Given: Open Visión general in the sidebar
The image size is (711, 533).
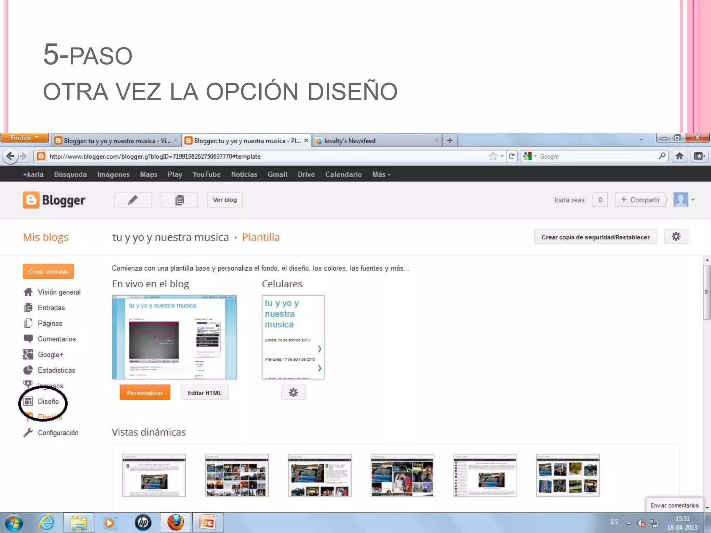Looking at the screenshot, I should click(x=52, y=292).
